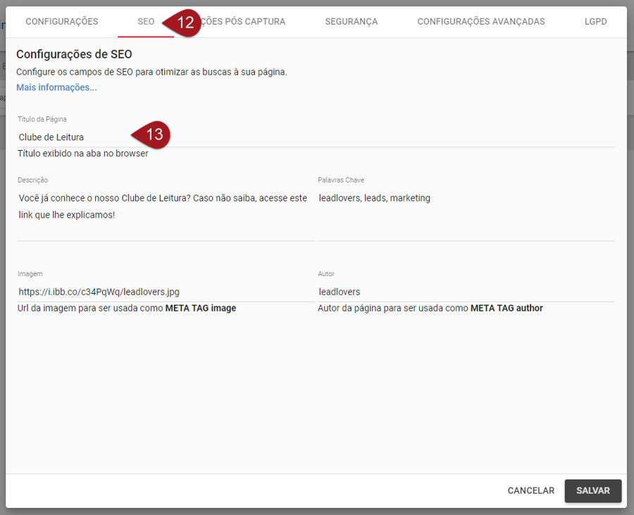Click the Autor input field

[x=466, y=292]
